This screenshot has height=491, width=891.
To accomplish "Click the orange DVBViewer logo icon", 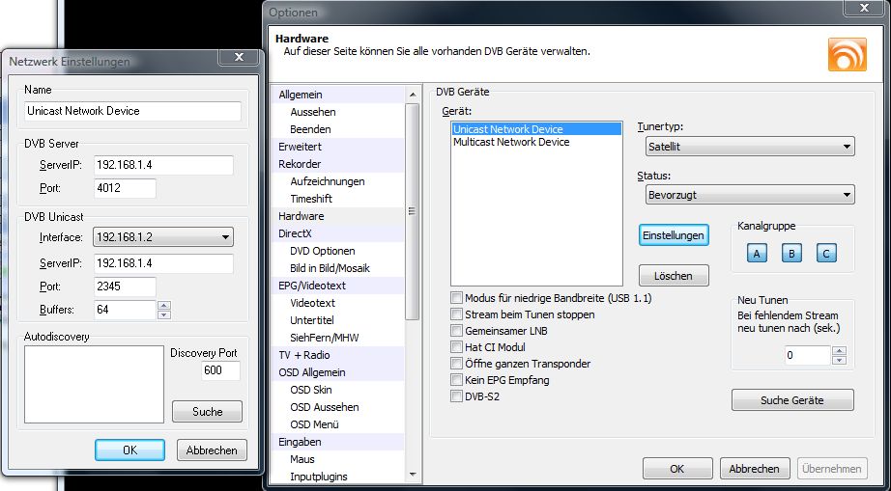I will pyautogui.click(x=847, y=54).
